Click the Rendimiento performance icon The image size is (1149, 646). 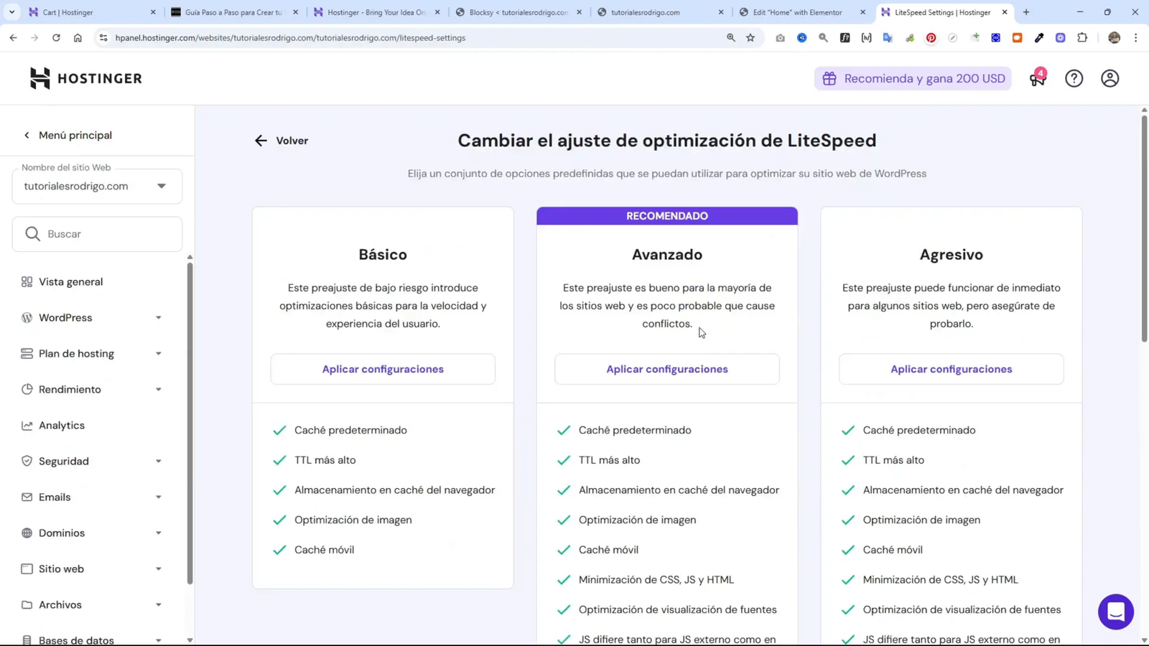point(26,389)
